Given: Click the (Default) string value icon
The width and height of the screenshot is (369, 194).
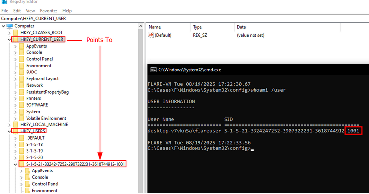Looking at the screenshot, I should coord(151,35).
